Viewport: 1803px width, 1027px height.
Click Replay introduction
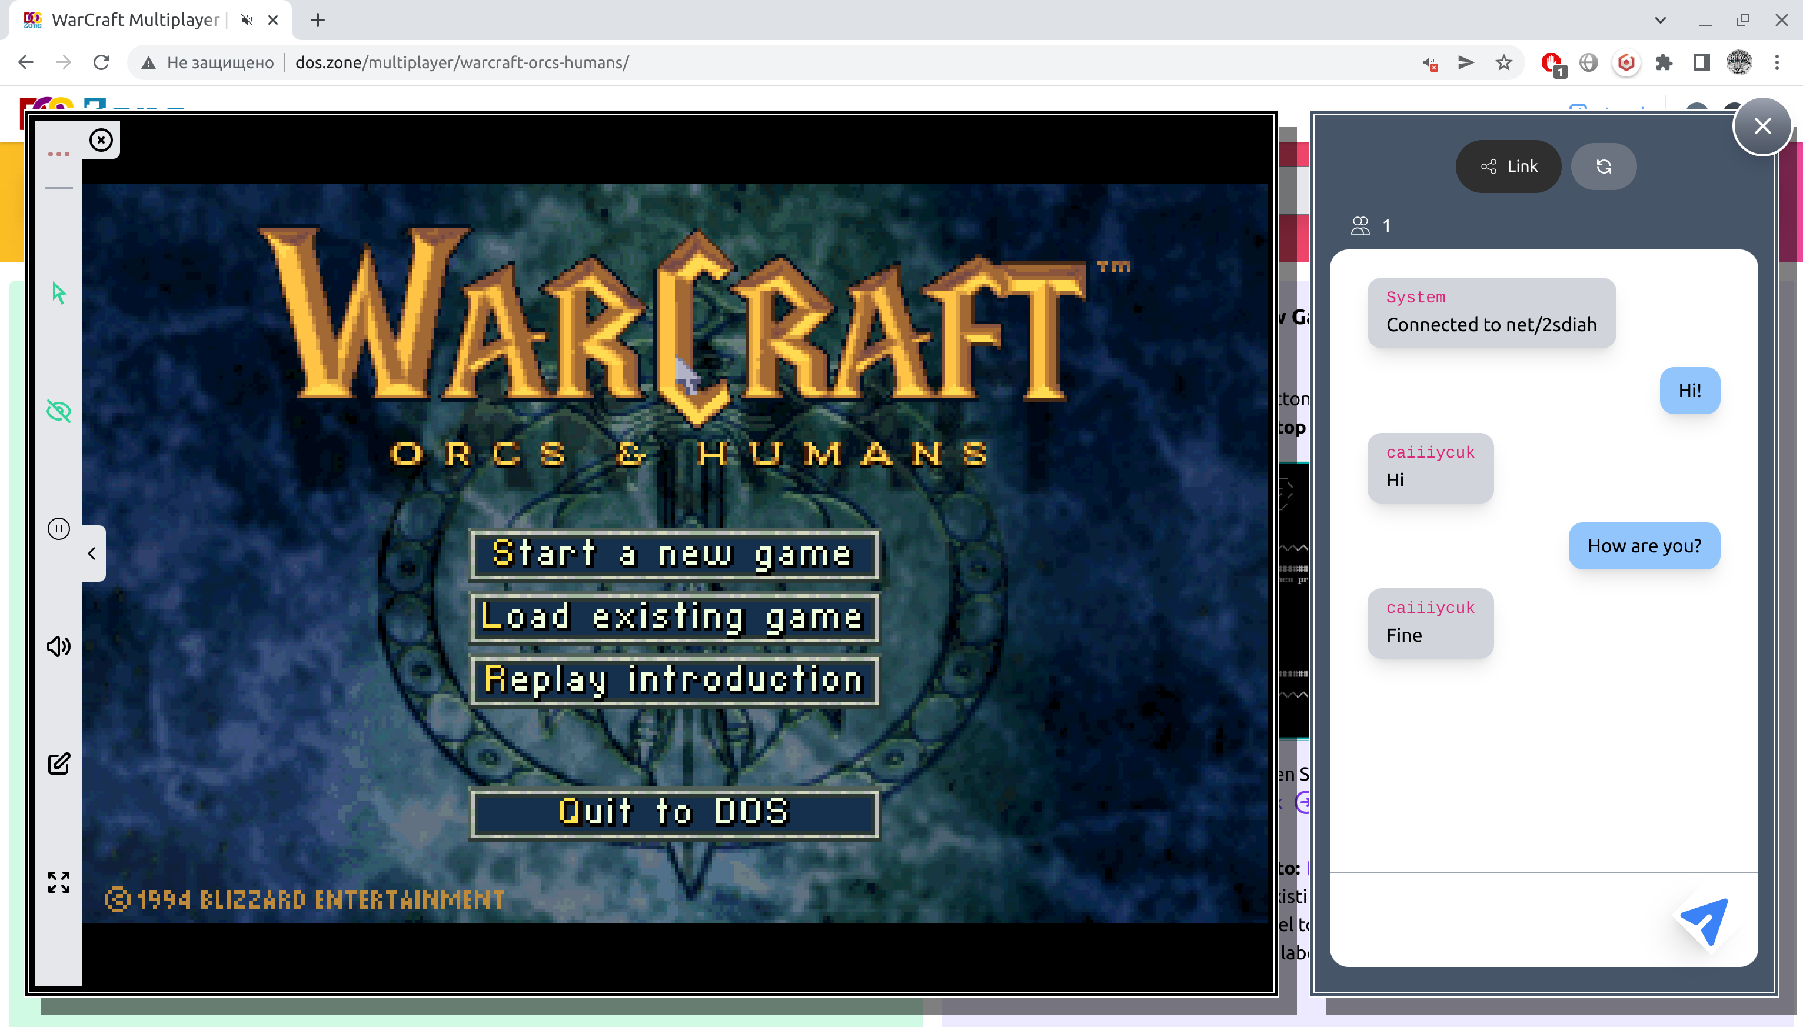674,680
